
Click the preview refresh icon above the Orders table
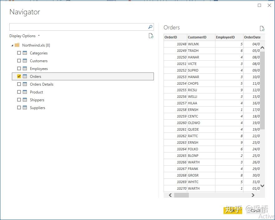coord(262,29)
